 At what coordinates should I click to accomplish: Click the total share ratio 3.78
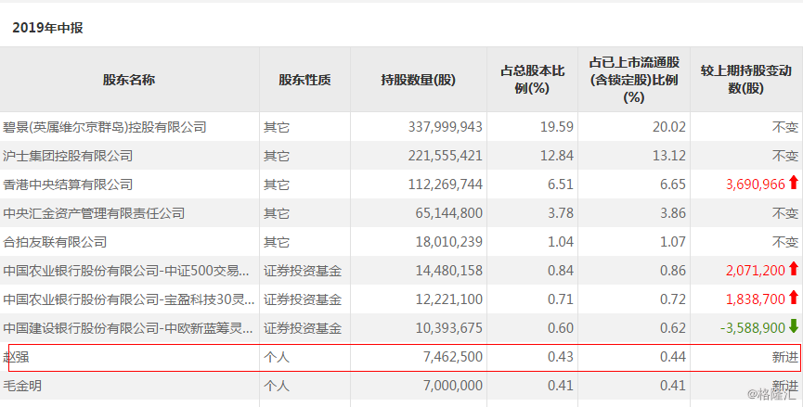561,212
